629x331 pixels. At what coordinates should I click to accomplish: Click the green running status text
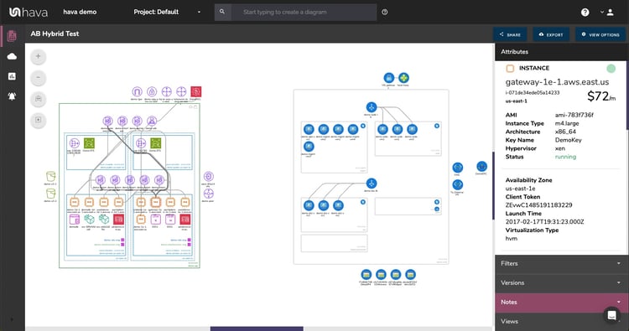tap(565, 157)
